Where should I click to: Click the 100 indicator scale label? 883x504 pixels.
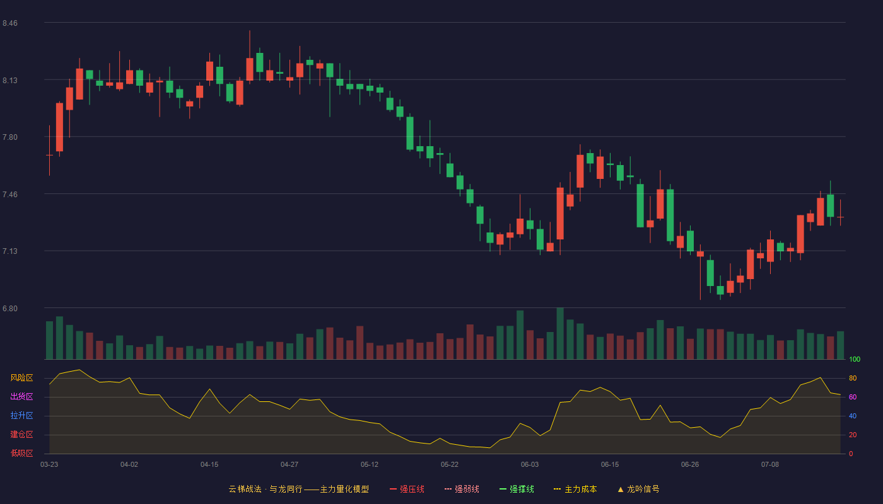(855, 360)
